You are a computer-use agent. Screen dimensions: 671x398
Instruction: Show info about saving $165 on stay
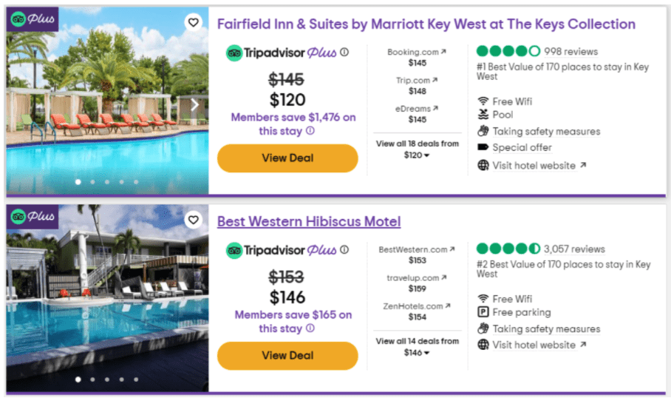(310, 328)
